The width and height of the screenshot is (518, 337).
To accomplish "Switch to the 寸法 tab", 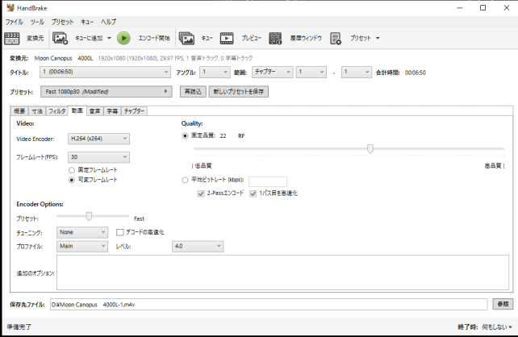I will coord(37,111).
